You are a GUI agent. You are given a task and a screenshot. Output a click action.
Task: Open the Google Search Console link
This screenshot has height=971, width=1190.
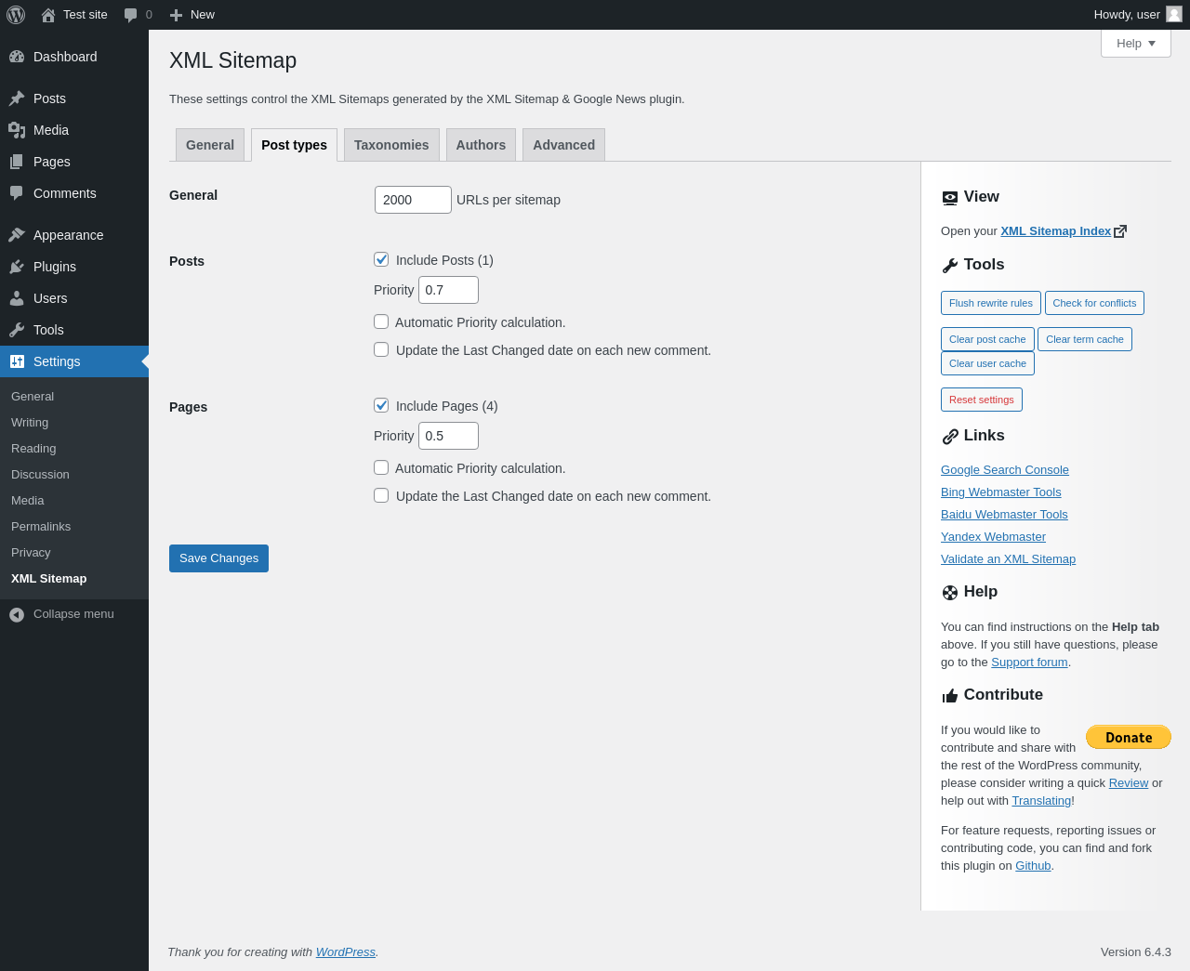click(1005, 470)
